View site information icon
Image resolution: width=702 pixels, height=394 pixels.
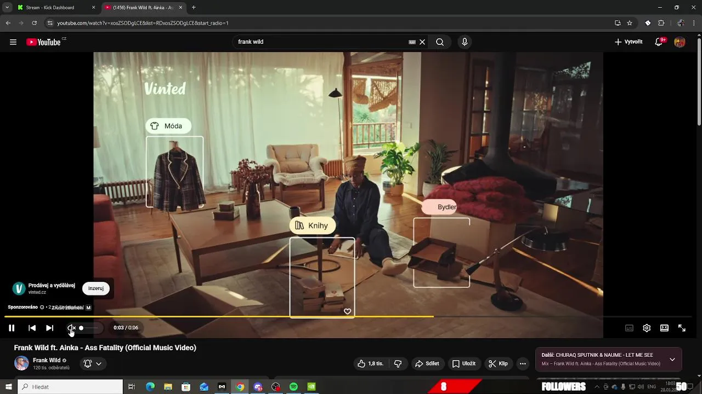(x=50, y=23)
